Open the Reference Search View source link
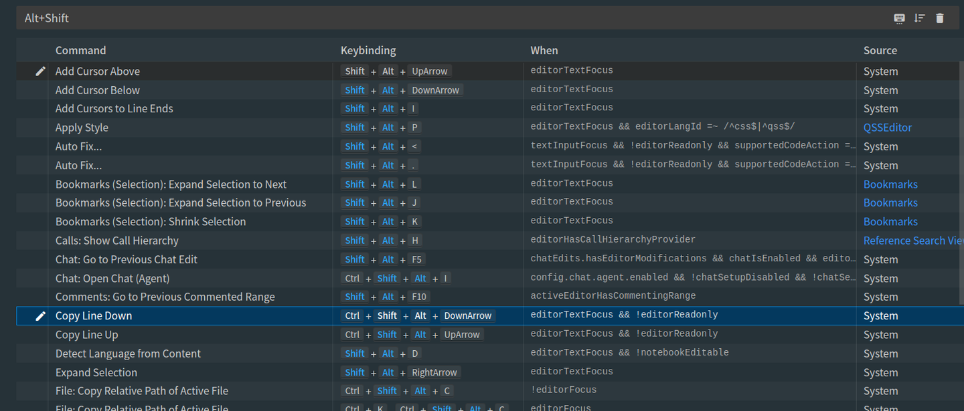 pos(913,241)
